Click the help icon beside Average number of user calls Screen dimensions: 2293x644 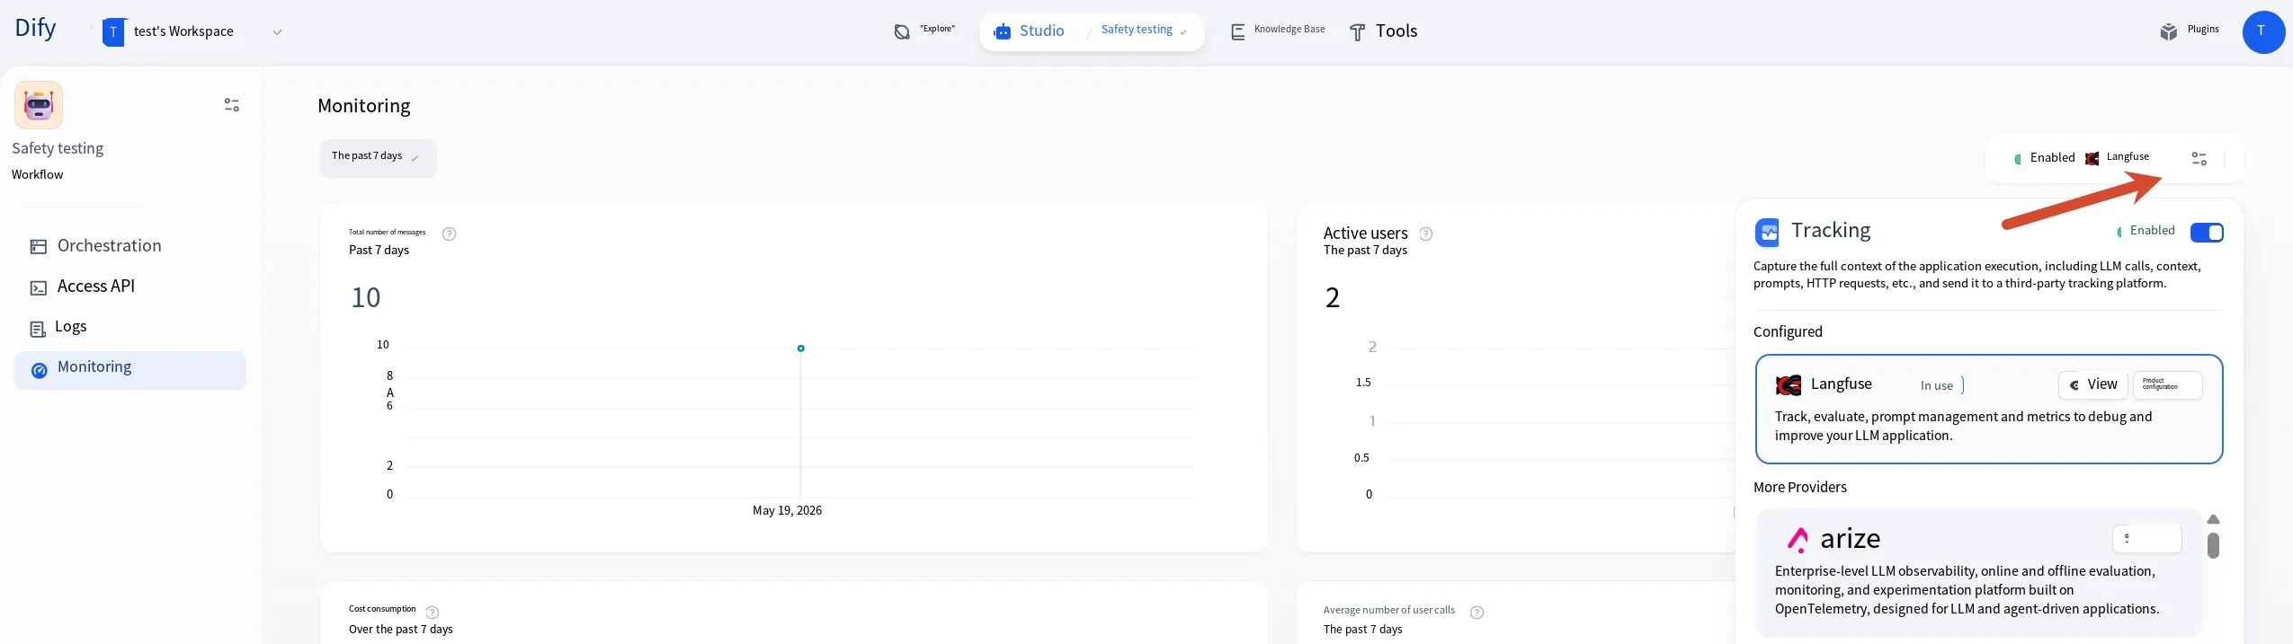tap(1477, 613)
